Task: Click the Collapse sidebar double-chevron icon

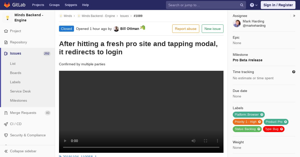Action: coord(6,151)
